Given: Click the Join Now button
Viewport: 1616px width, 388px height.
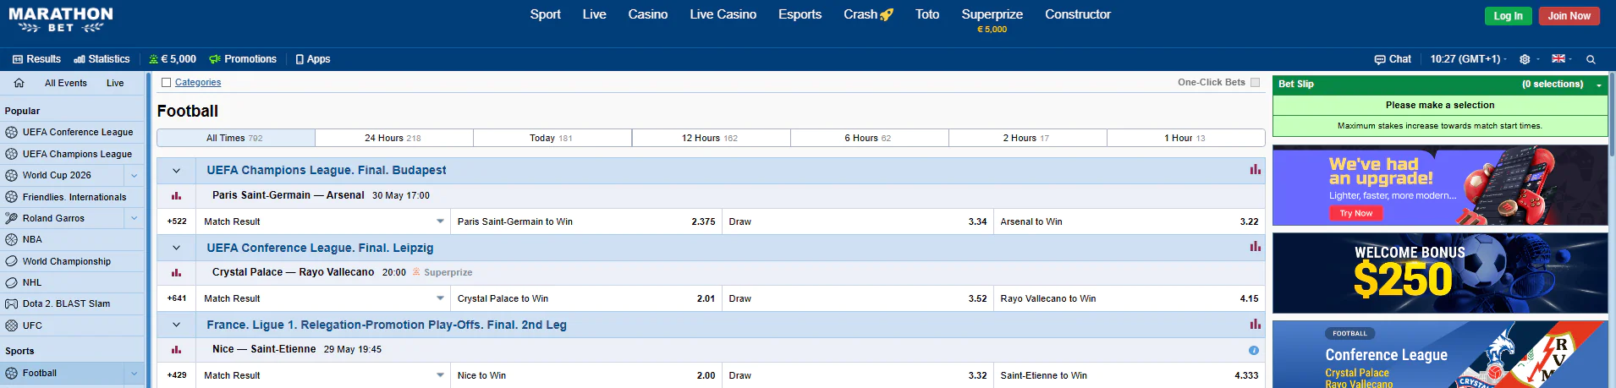Looking at the screenshot, I should pos(1569,16).
